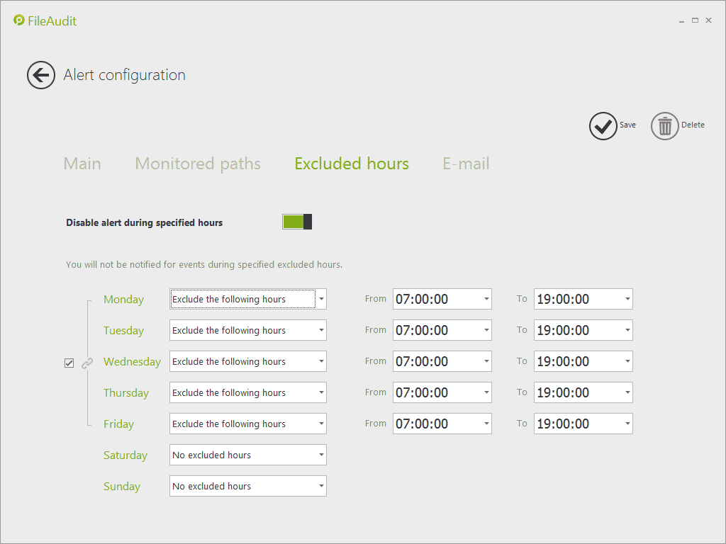Click the FileAudit logo icon
The width and height of the screenshot is (726, 544).
19,21
